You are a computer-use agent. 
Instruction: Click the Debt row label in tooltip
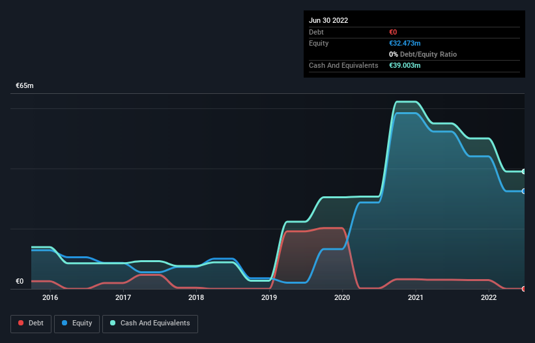pos(316,32)
